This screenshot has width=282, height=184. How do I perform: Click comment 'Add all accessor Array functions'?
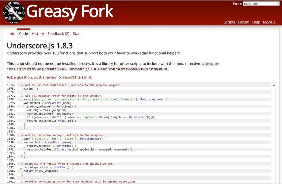pos(62,135)
